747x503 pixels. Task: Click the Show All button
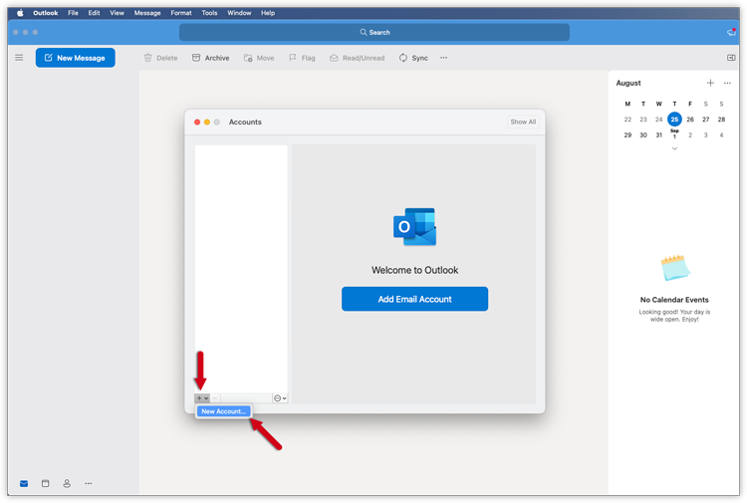(523, 123)
